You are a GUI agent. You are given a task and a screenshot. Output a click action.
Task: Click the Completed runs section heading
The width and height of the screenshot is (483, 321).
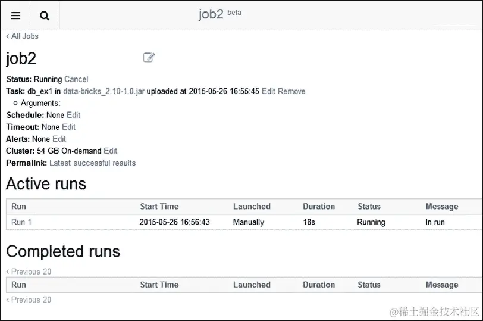pyautogui.click(x=63, y=251)
